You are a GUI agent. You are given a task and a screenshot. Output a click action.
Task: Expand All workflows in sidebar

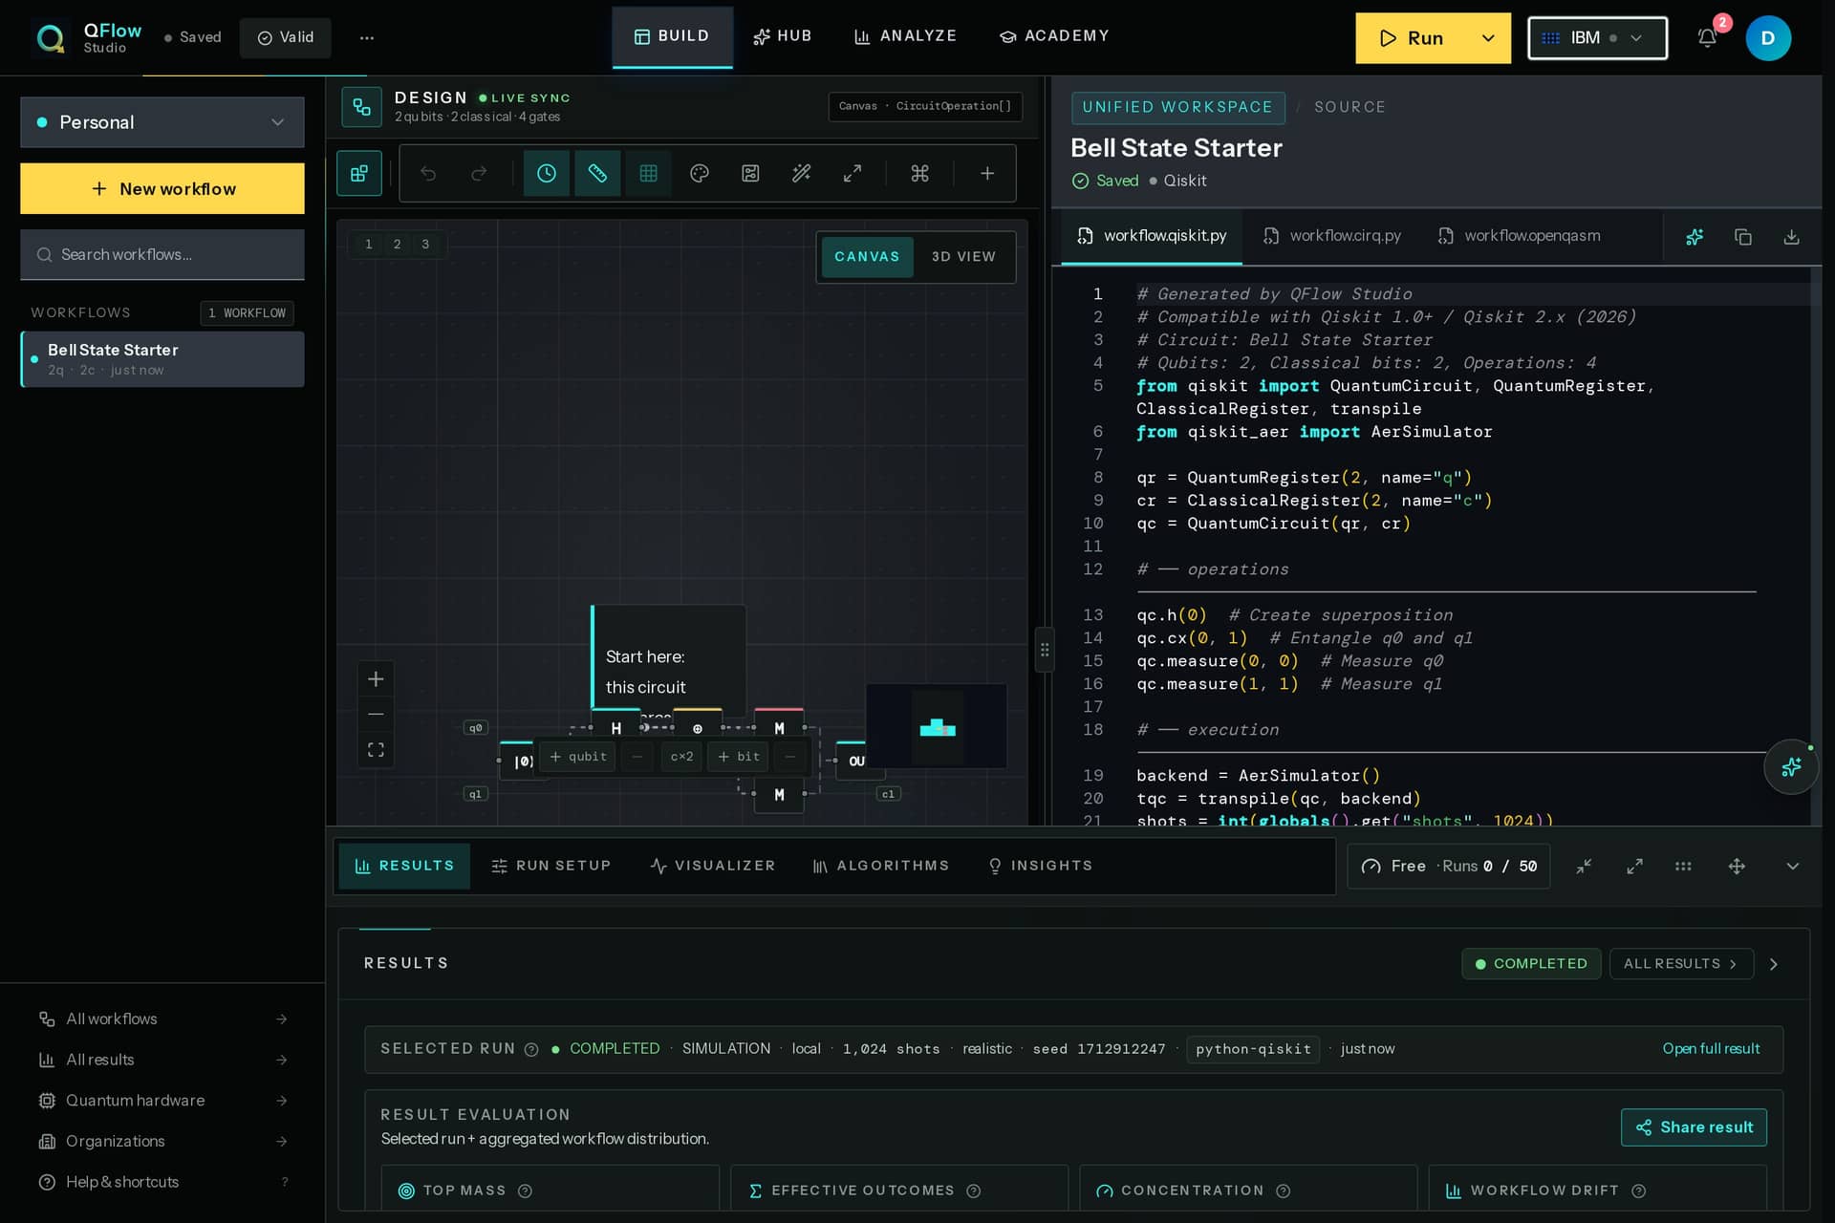click(x=162, y=1019)
